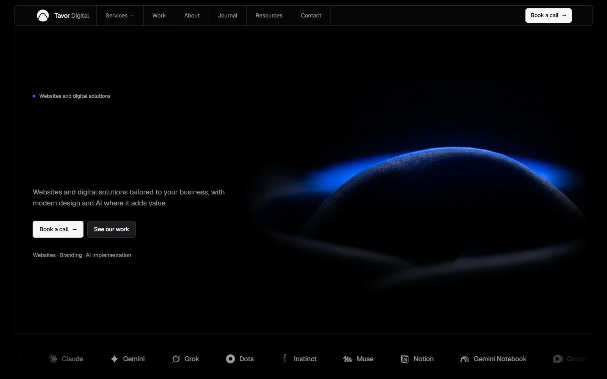The width and height of the screenshot is (607, 379).
Task: Select the Notion label text
Action: (x=424, y=359)
